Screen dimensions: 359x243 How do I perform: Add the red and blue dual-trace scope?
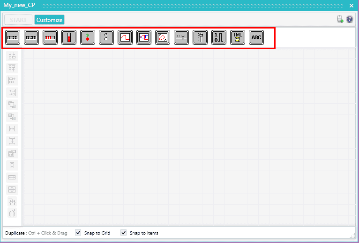pos(144,37)
